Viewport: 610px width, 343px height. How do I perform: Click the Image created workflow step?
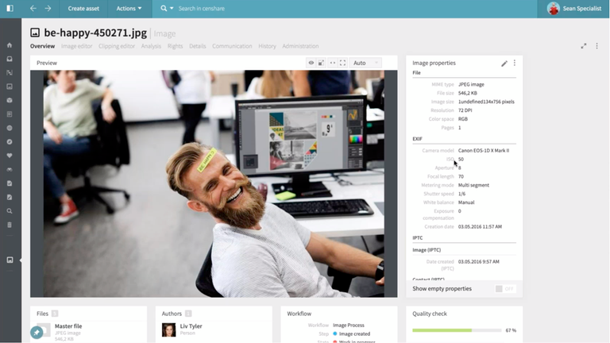[x=354, y=333]
